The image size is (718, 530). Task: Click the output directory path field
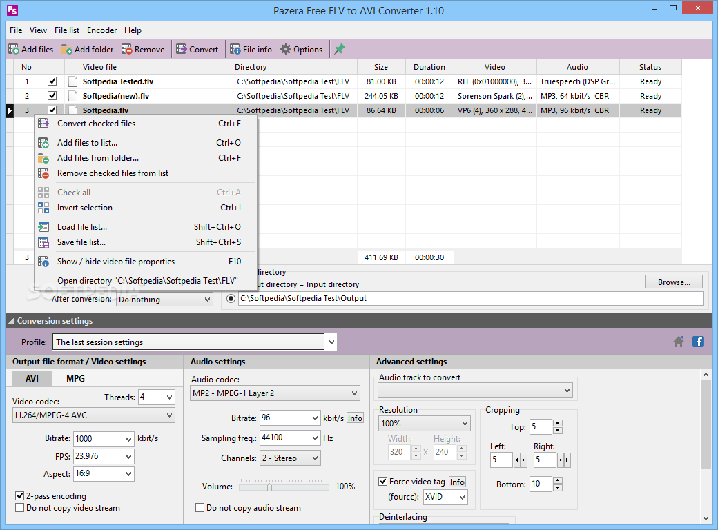pos(471,298)
